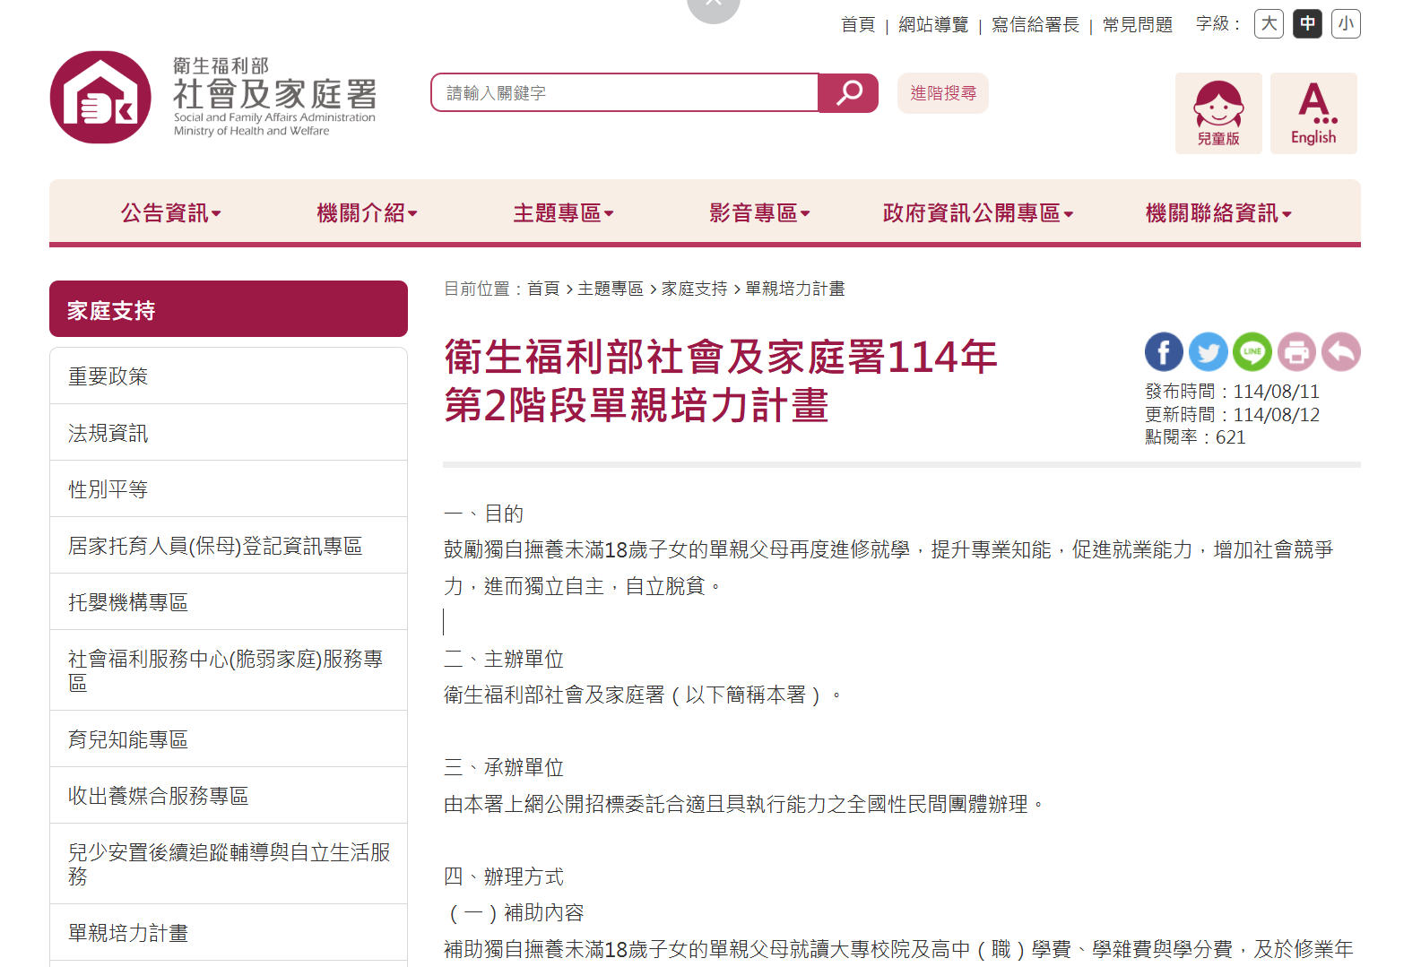This screenshot has height=967, width=1421.
Task: Select 重要政策 in the sidebar
Action: coord(229,376)
